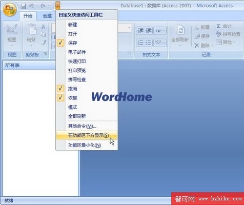
Task: Click the X 删除 icon in 记录 group
Action: (x=197, y=46)
